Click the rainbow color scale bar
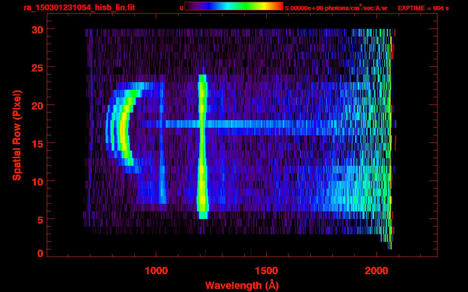468x292 pixels. click(234, 6)
